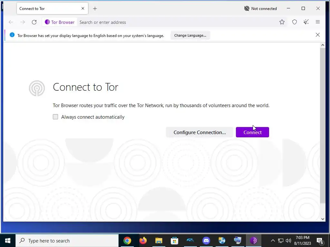The width and height of the screenshot is (330, 247).
Task: Go back to previous page
Action: 11,22
